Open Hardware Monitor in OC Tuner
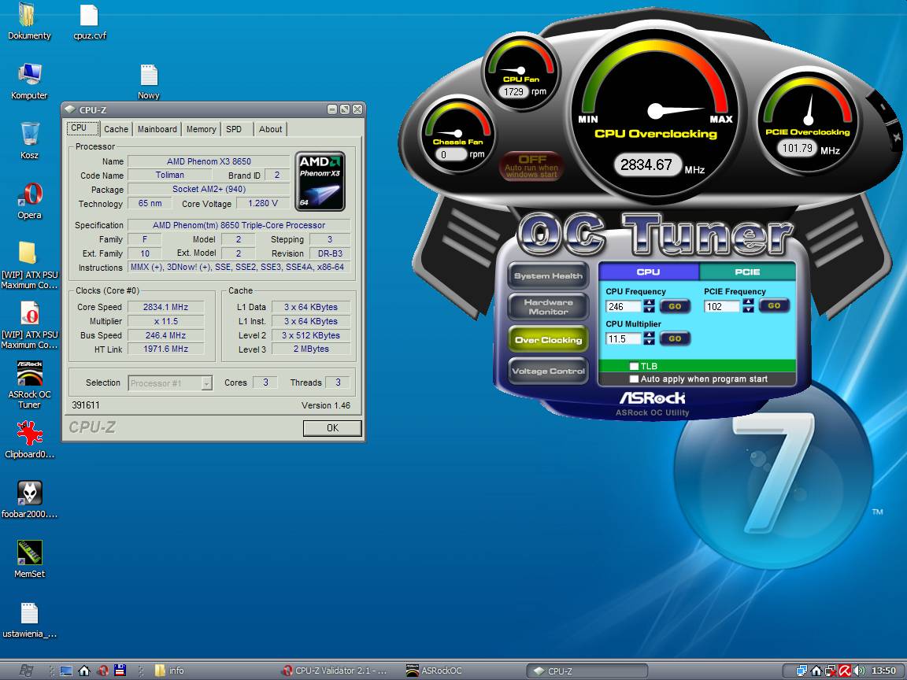Image resolution: width=907 pixels, height=680 pixels. click(x=548, y=307)
